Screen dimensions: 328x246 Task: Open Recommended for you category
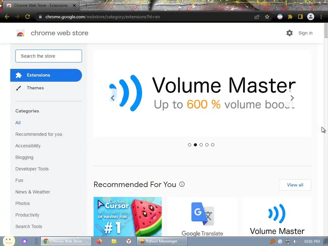pos(39,134)
